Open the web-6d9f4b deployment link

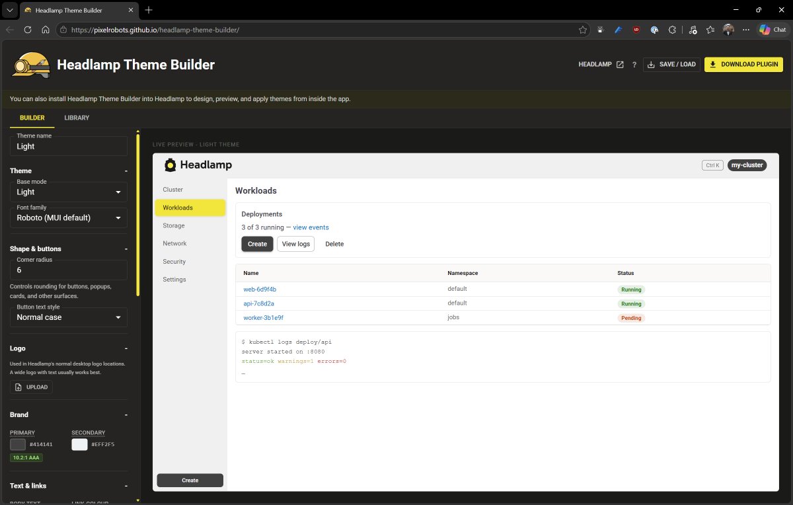pyautogui.click(x=260, y=290)
